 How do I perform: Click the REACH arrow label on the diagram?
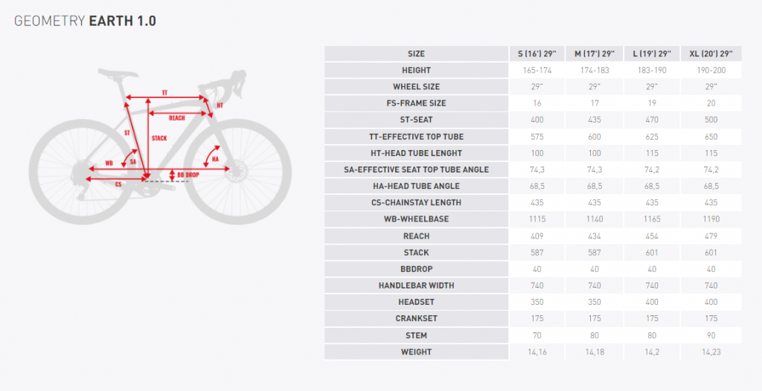pyautogui.click(x=177, y=118)
